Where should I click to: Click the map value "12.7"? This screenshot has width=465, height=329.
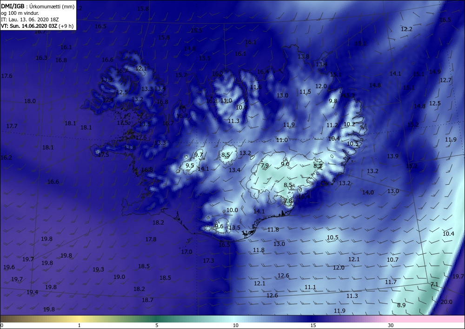click(445, 80)
